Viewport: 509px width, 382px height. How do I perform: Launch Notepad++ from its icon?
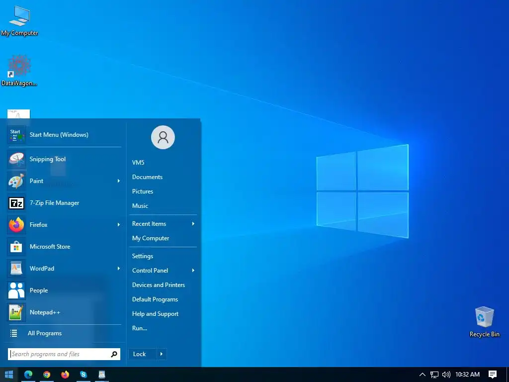[x=16, y=312]
